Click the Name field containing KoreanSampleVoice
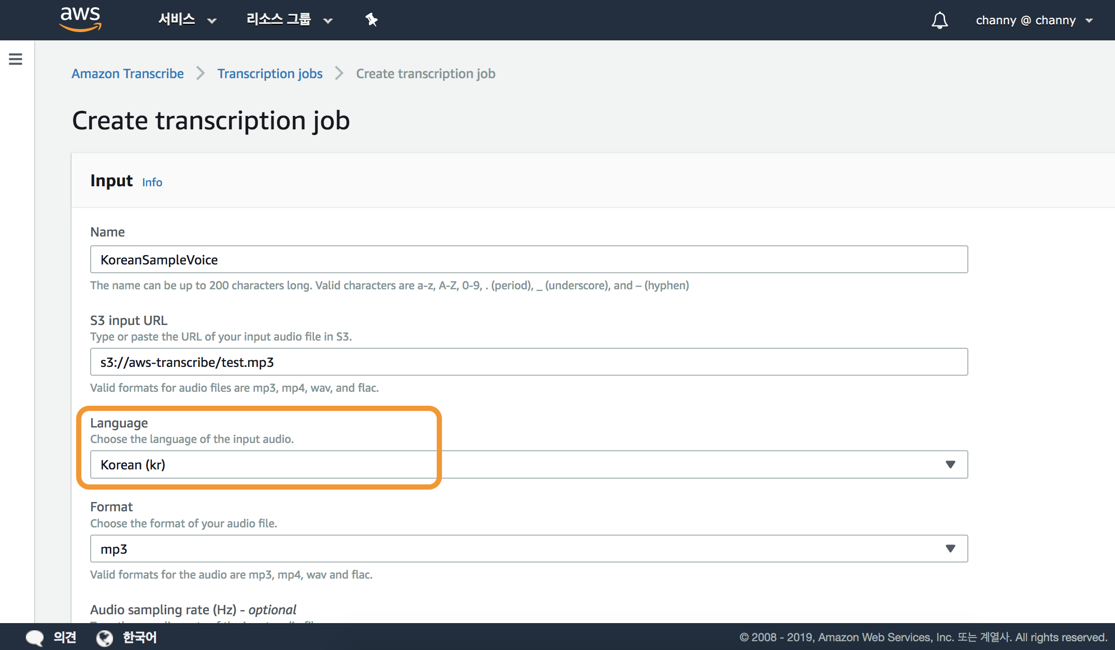1115x650 pixels. click(x=528, y=259)
